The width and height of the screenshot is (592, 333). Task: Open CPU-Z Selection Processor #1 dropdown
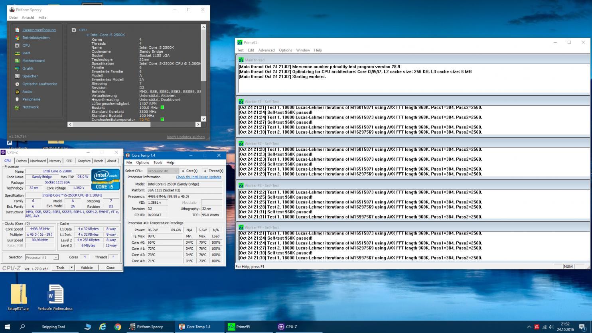[42, 257]
